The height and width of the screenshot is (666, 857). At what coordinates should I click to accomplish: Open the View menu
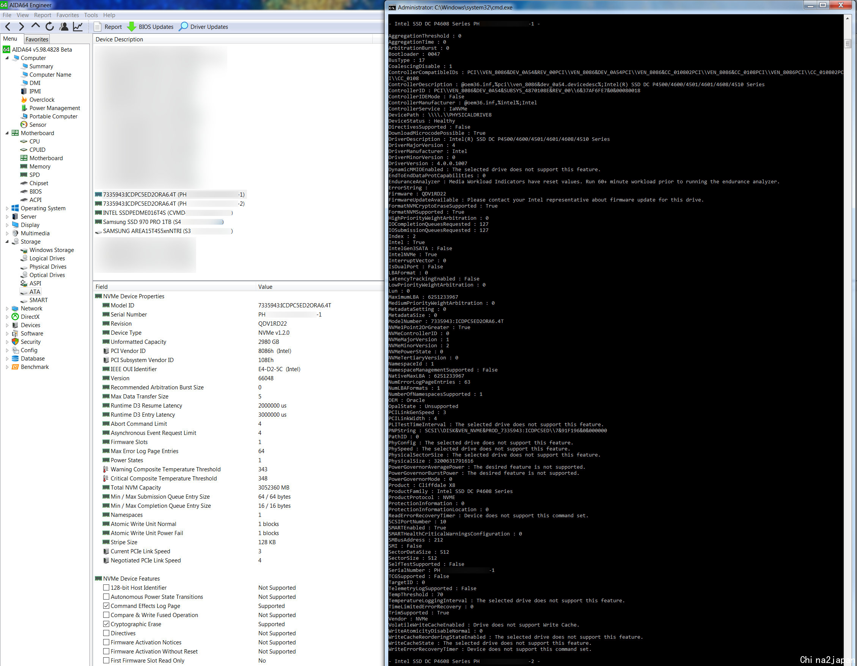pyautogui.click(x=22, y=15)
